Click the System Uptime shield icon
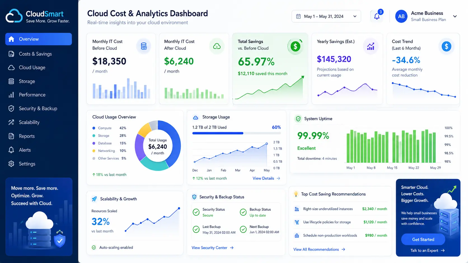Screen dimensions: 468x263 (x=298, y=119)
